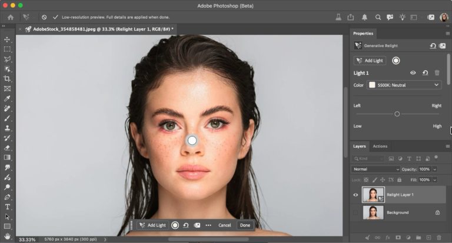Select the Eyedropper tool
Image resolution: width=452 pixels, height=243 pixels.
[7, 99]
